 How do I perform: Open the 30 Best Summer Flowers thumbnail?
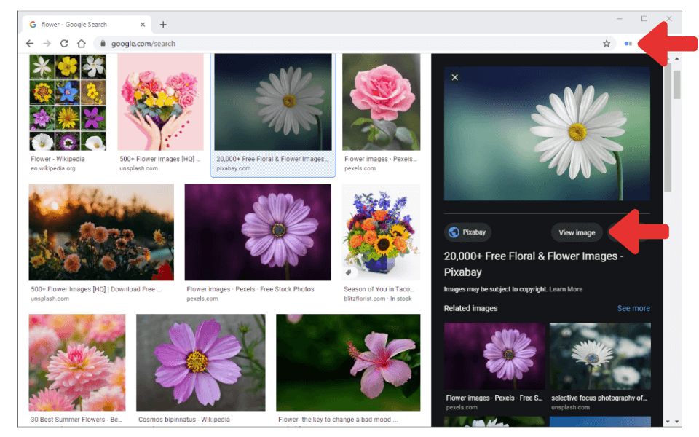point(77,363)
